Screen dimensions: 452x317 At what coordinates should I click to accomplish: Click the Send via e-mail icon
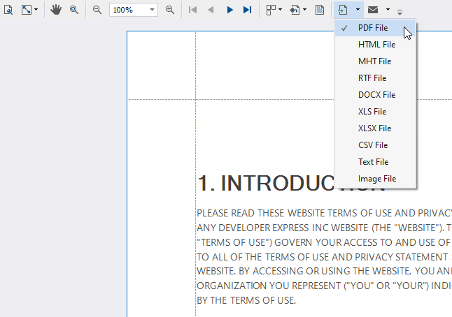[373, 10]
